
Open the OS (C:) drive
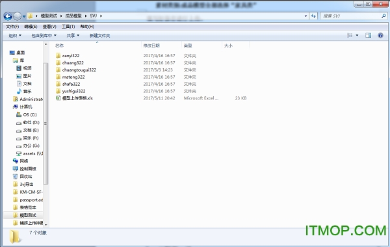click(x=30, y=114)
